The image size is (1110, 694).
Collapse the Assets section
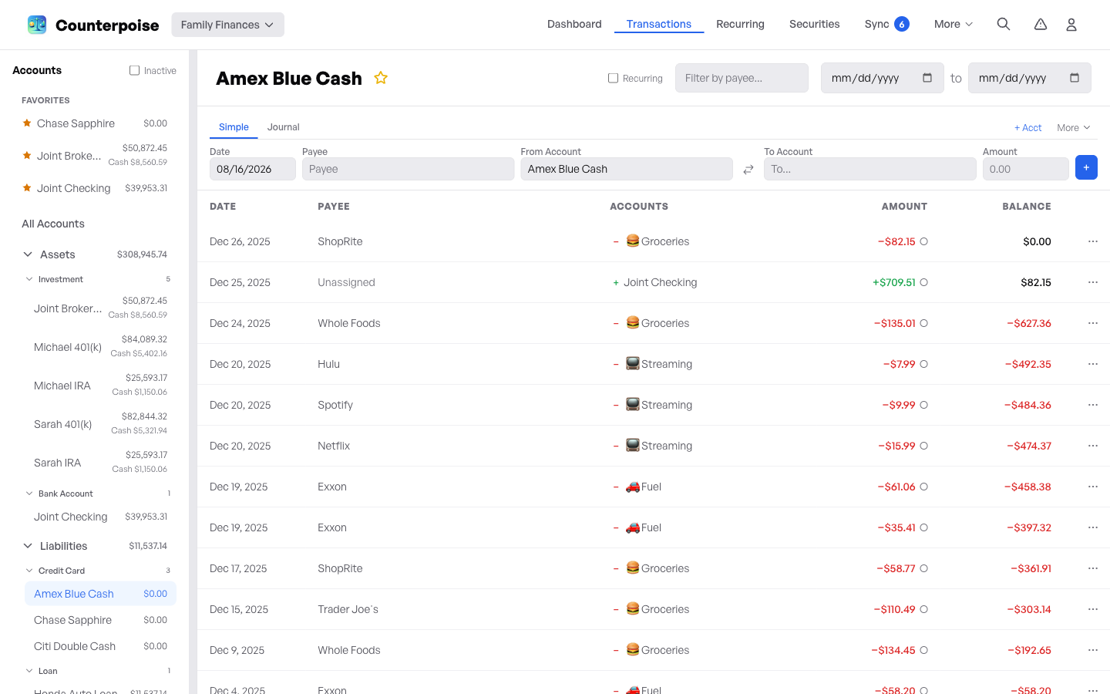click(x=28, y=254)
